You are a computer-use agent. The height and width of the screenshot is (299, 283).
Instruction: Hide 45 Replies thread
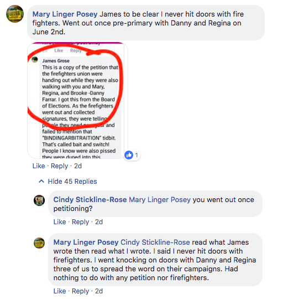pos(72,182)
